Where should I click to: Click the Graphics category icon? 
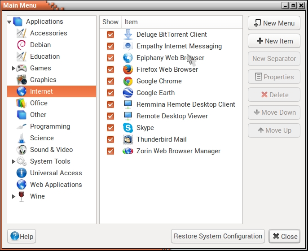22,80
